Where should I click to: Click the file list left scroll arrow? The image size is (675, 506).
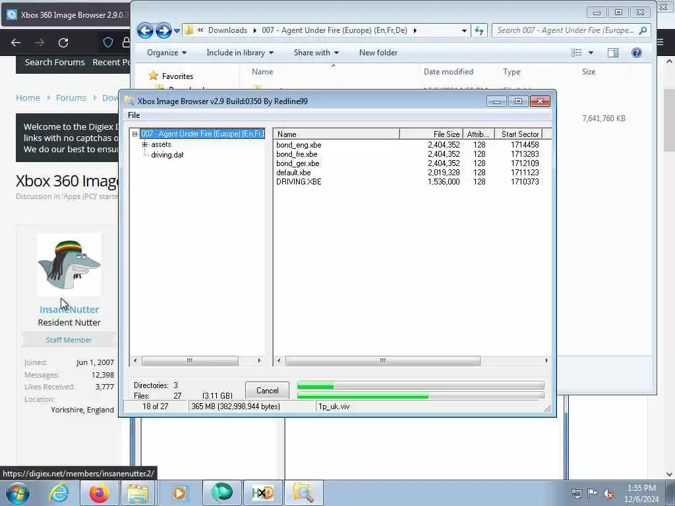(x=279, y=360)
